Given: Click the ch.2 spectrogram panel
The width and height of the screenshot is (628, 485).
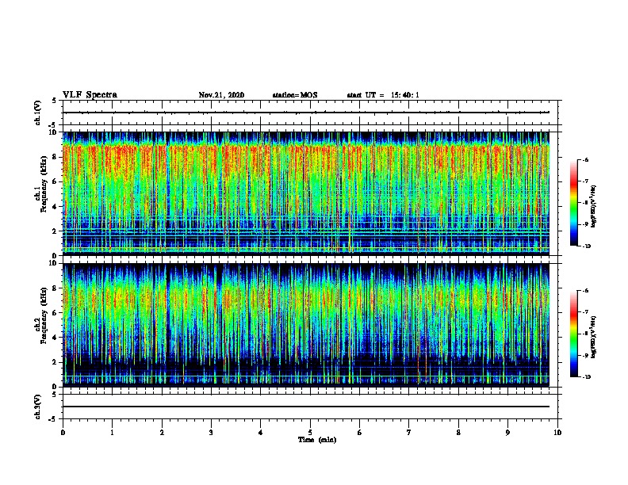Looking at the screenshot, I should click(x=306, y=325).
